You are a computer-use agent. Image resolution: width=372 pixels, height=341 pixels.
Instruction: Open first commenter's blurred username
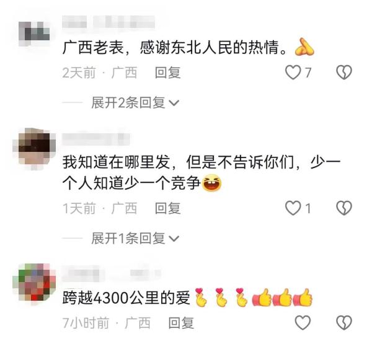pos(108,22)
